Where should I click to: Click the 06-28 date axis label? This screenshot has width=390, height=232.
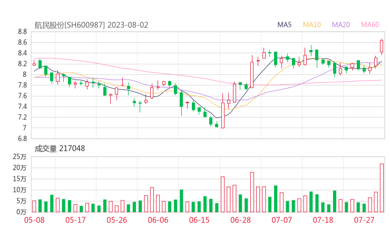240,220
